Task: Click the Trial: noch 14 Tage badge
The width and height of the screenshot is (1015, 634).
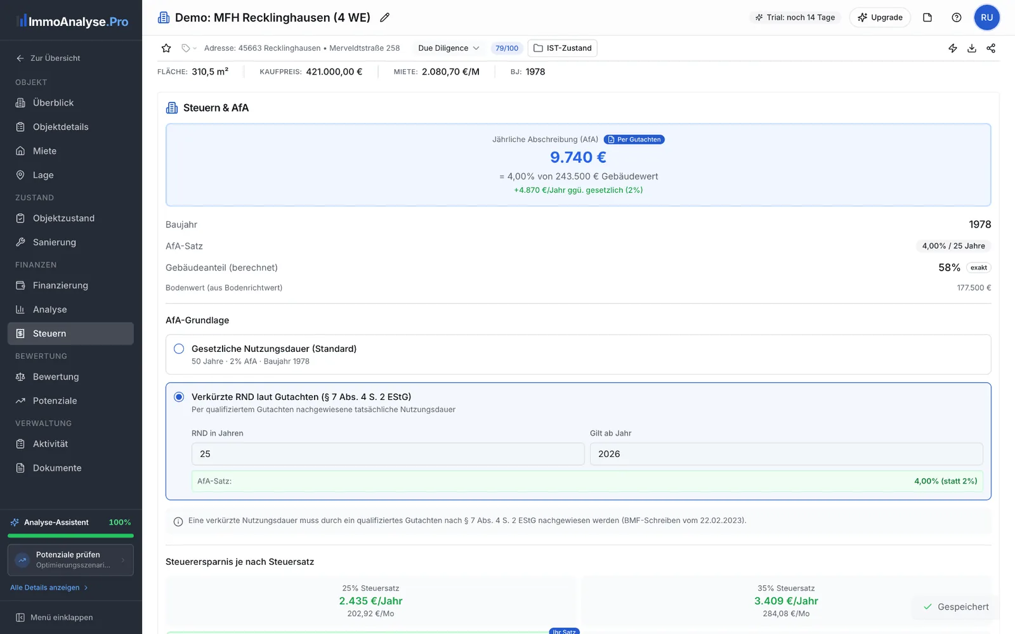Action: click(x=795, y=18)
